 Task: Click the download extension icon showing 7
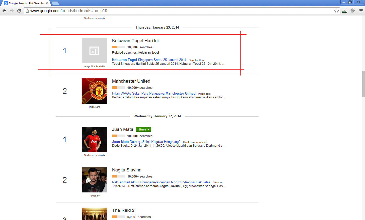[344, 11]
